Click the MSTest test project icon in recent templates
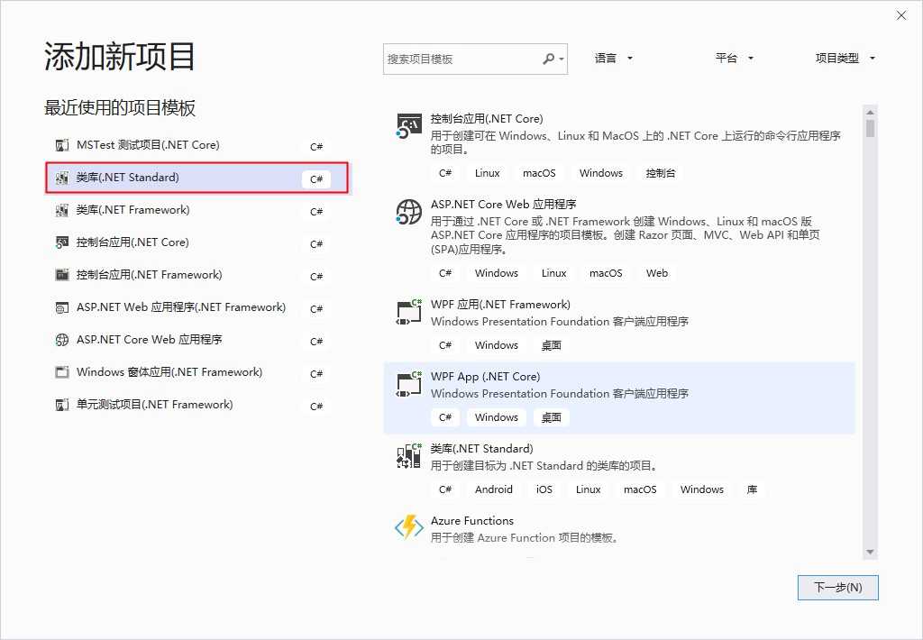This screenshot has width=923, height=640. tap(62, 145)
